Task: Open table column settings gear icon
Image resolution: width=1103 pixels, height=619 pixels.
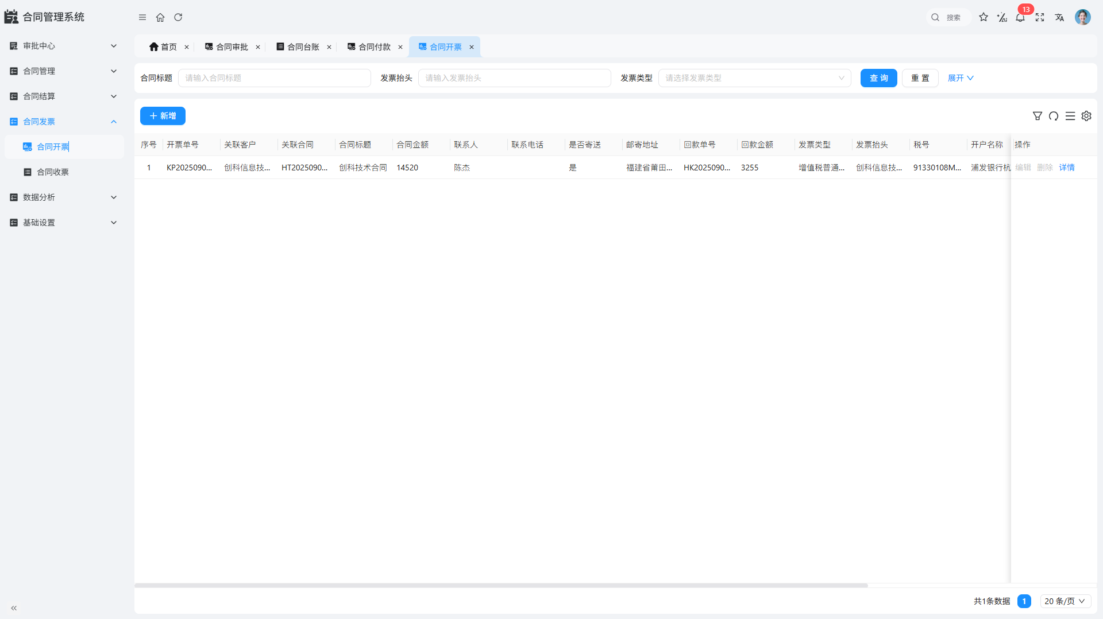Action: 1086,116
